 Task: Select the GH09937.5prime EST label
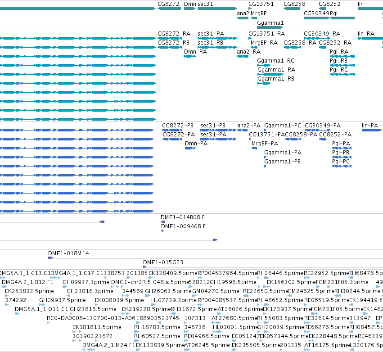63,300
